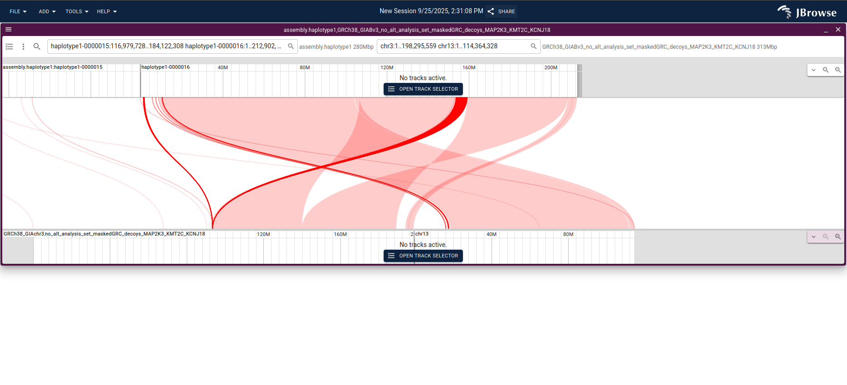Zoom out the bottom GRCh38 view
The height and width of the screenshot is (385, 847).
pos(826,237)
